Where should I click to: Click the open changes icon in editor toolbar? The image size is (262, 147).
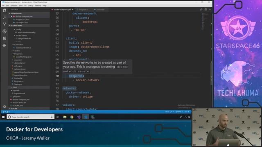click(x=201, y=9)
